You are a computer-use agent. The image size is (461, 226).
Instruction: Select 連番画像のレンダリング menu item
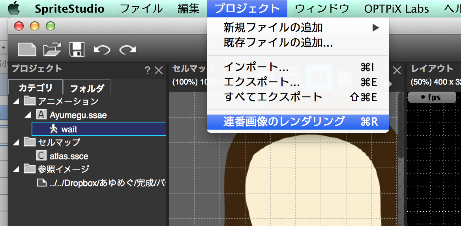coord(298,122)
